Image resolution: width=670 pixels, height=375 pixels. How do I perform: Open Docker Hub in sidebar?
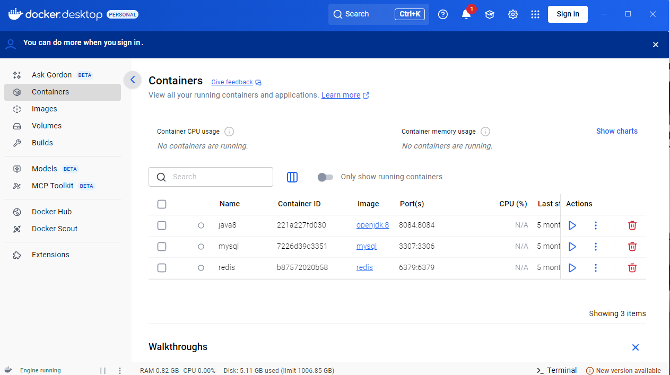[63, 212]
